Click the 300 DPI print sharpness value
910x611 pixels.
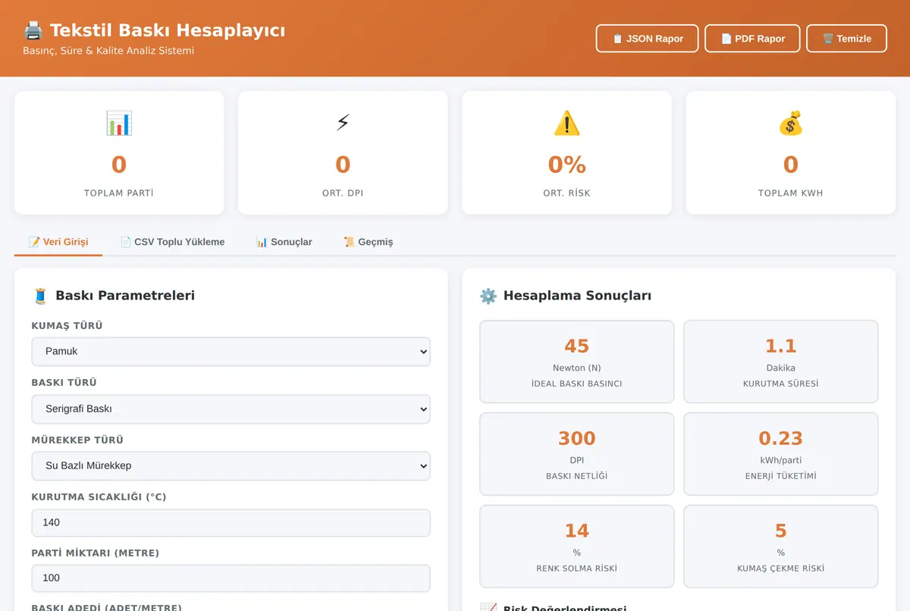(576, 439)
